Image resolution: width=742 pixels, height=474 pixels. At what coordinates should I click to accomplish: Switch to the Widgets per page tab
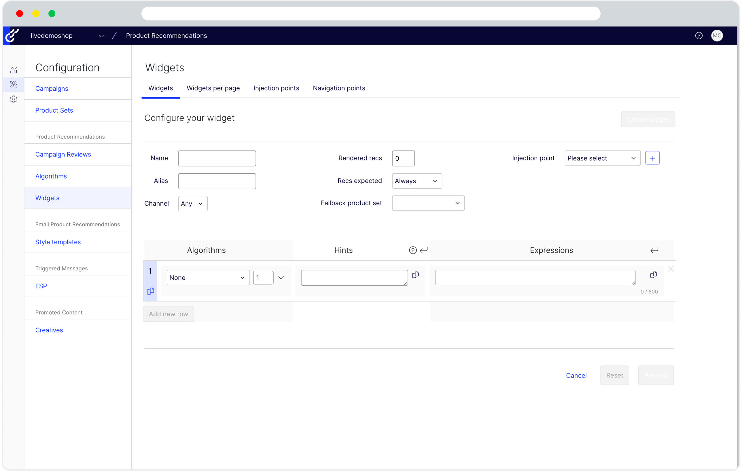(x=213, y=88)
